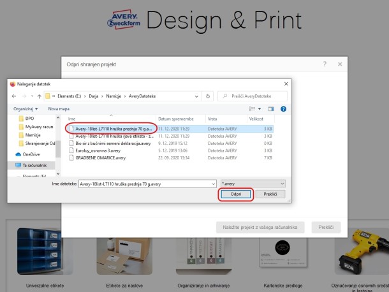Click Namizje in the address path
389x292 pixels.
(114, 96)
